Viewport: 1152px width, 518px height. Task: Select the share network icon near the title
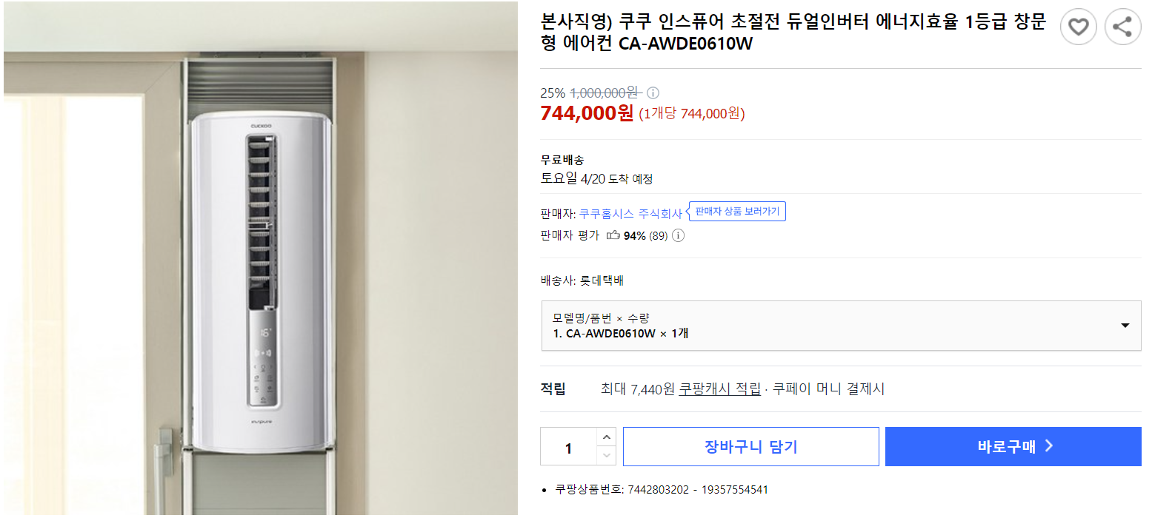[x=1123, y=27]
